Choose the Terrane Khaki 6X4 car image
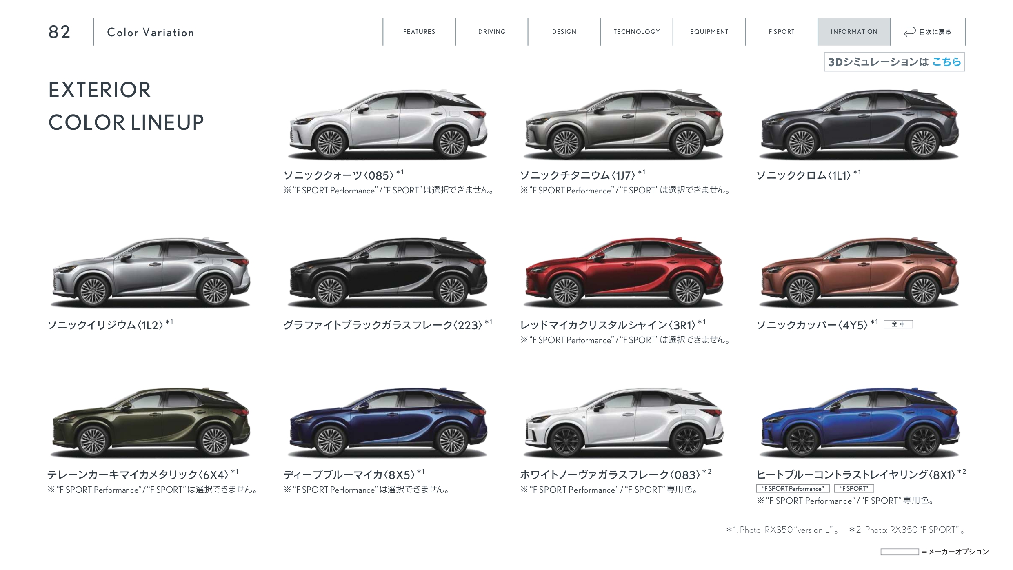Screen dimensions: 1013x570 pyautogui.click(x=151, y=422)
